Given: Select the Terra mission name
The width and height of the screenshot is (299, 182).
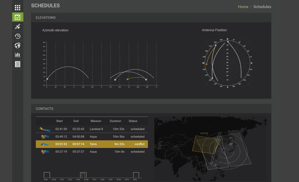Looking at the screenshot, I should (x=93, y=144).
